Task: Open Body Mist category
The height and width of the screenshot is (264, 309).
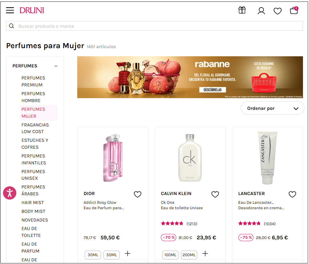Action: click(33, 211)
